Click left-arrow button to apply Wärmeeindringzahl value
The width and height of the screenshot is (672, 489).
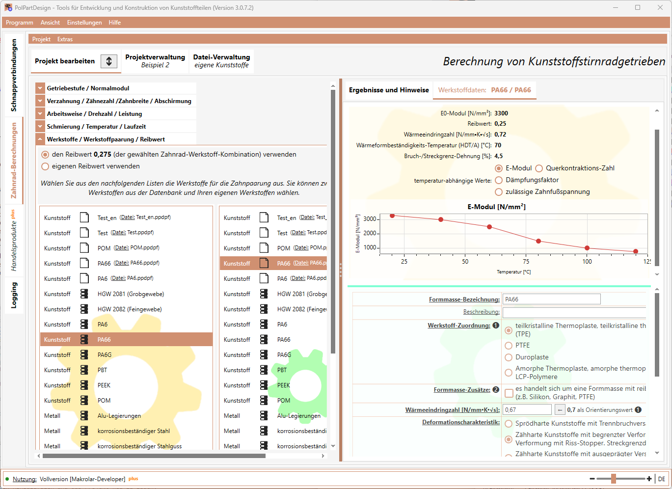560,409
